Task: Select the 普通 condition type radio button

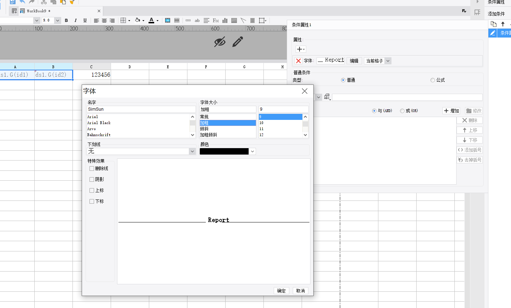Action: click(x=343, y=80)
